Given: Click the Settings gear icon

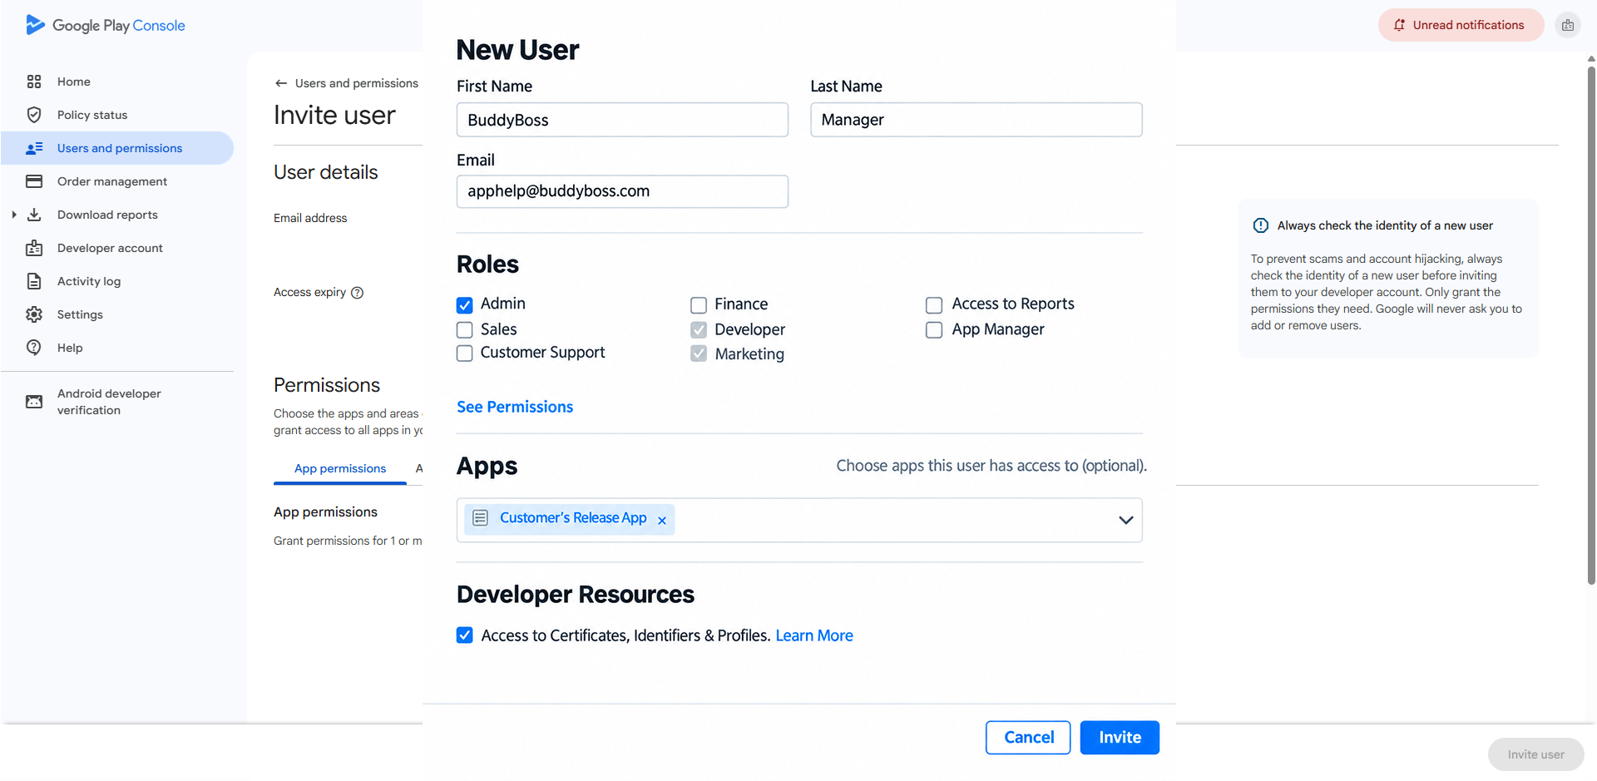Looking at the screenshot, I should [x=34, y=314].
